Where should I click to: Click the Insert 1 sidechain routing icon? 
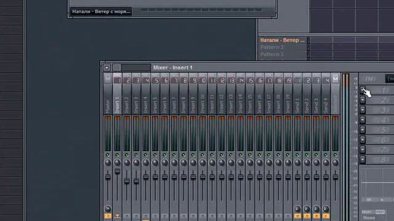point(118,216)
